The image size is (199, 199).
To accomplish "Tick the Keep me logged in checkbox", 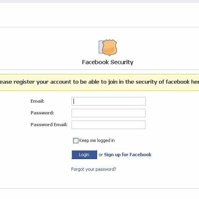I will point(76,141).
